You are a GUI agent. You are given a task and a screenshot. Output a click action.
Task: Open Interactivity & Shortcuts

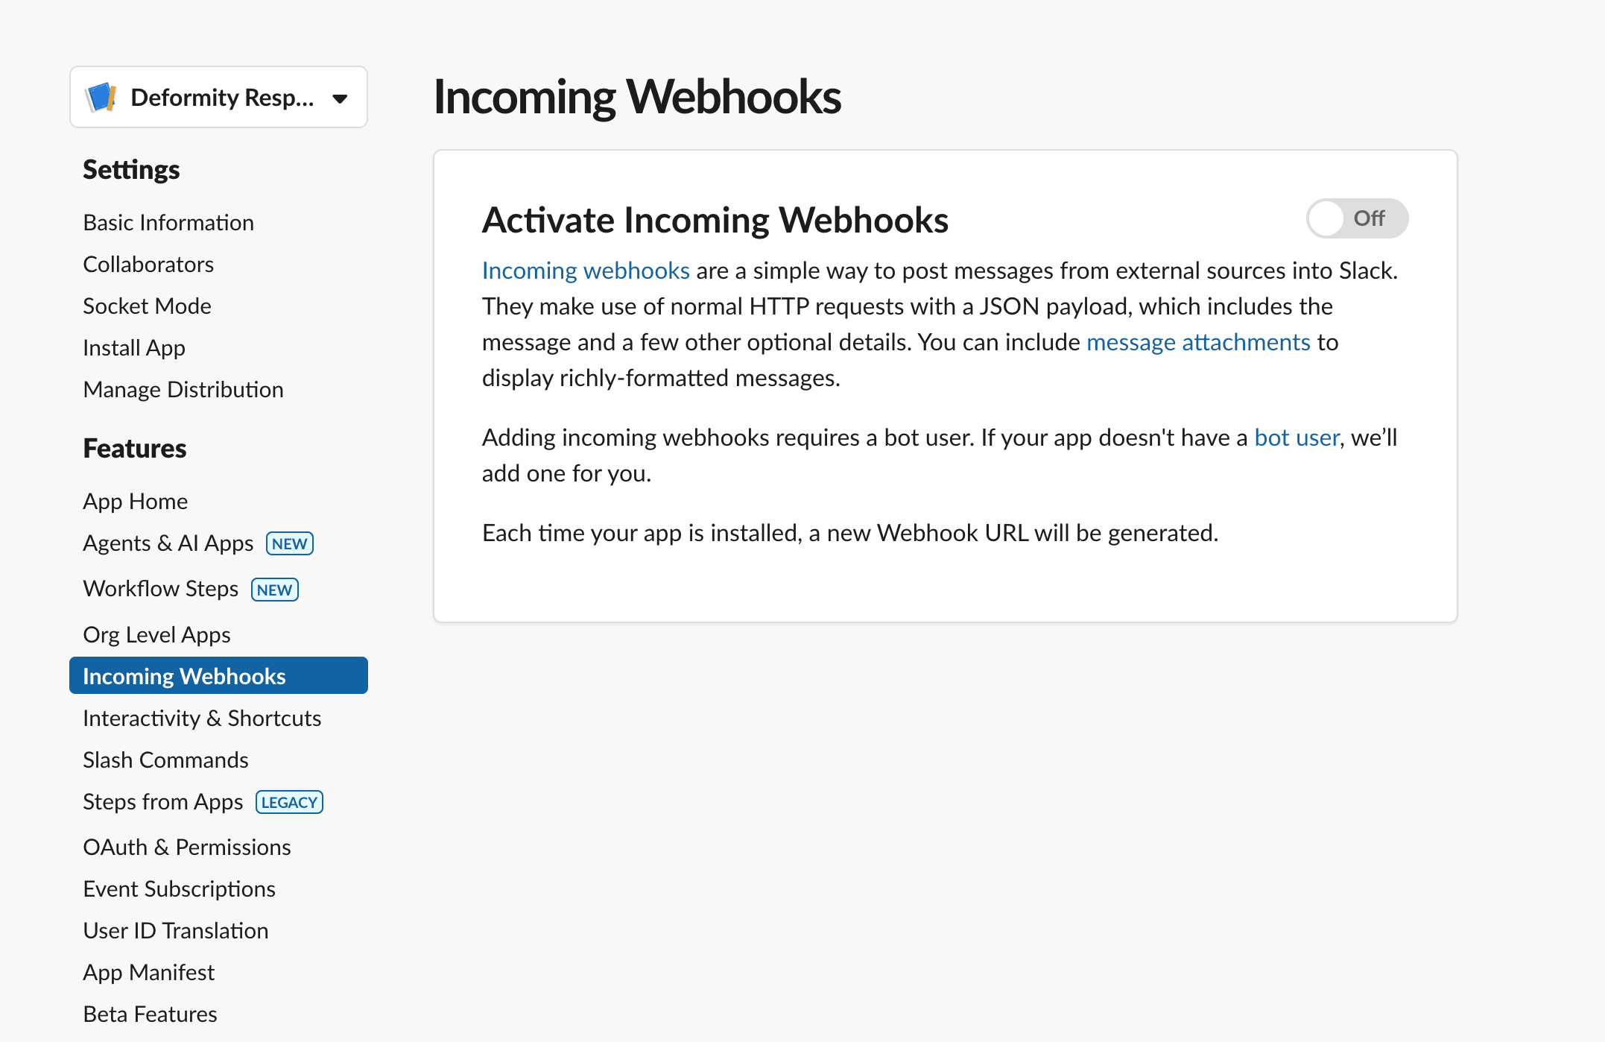202,718
